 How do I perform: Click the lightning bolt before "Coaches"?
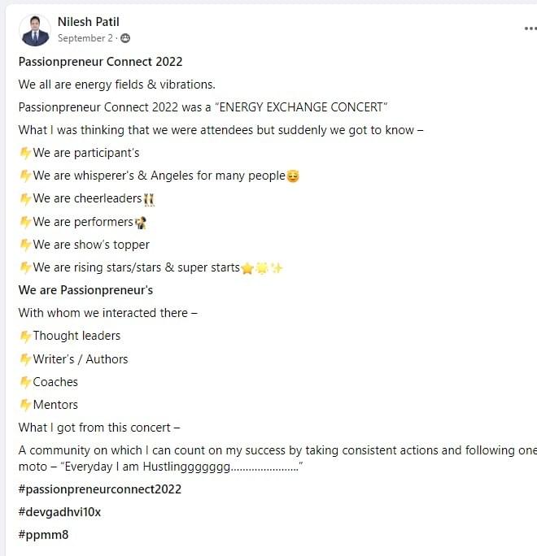point(25,382)
